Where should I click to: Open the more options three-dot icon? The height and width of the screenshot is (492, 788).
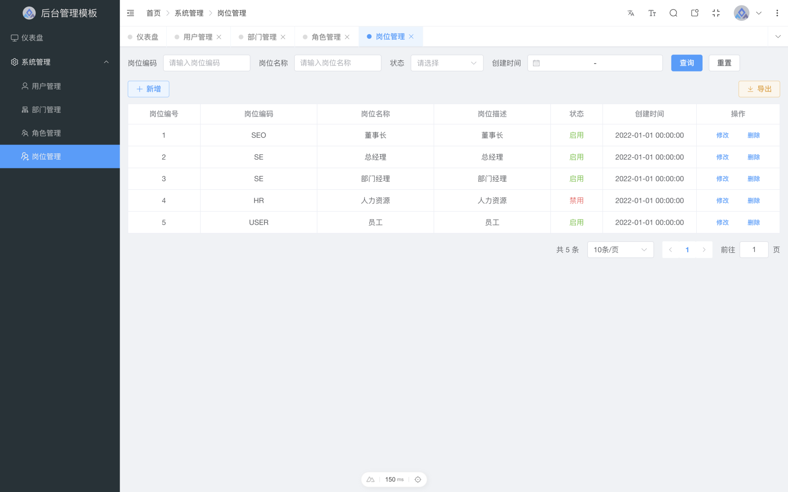[x=778, y=13]
